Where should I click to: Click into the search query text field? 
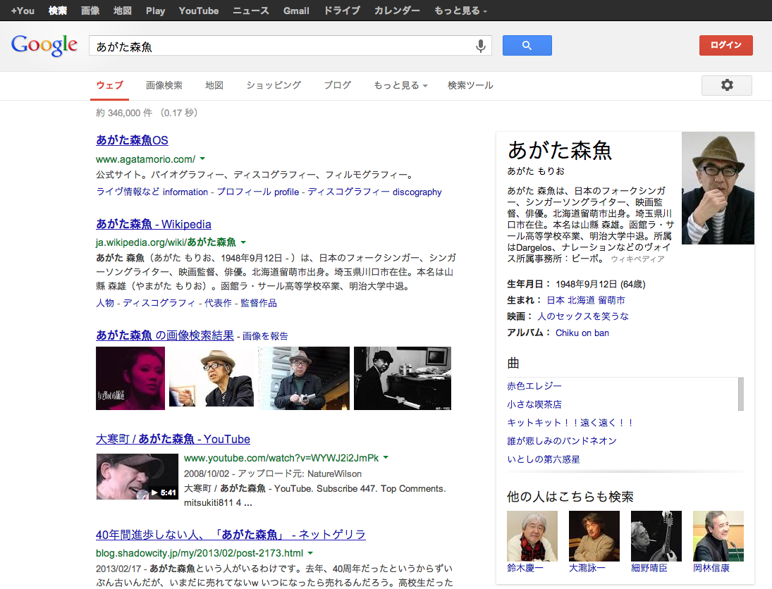[282, 46]
